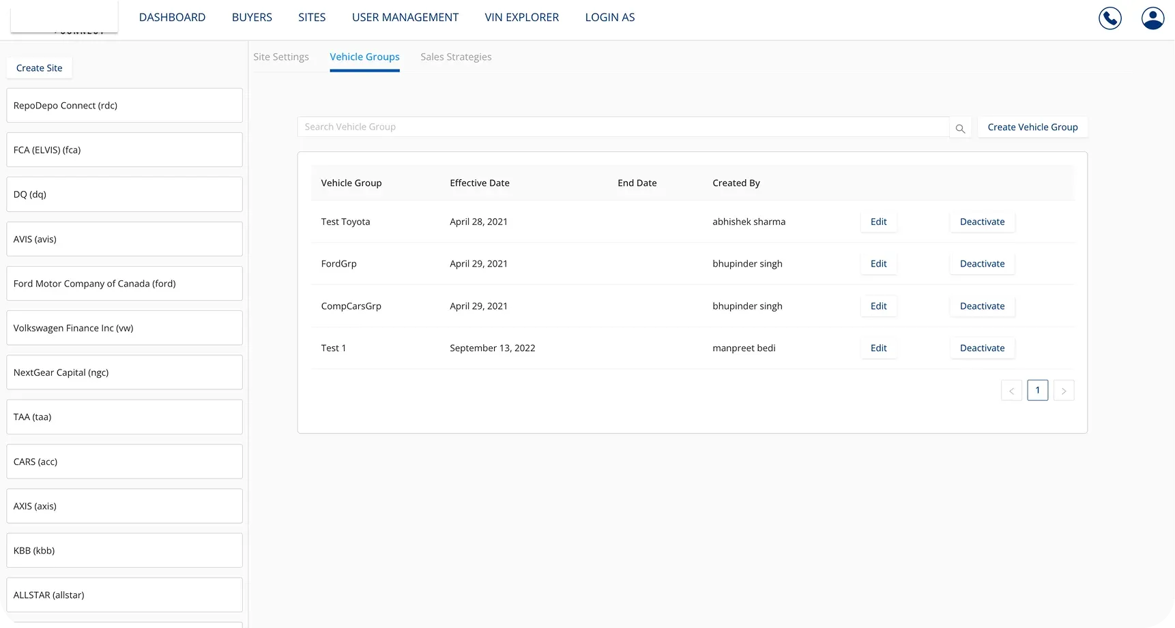Navigate to User Management
Screen dimensions: 1175x628
(x=405, y=17)
